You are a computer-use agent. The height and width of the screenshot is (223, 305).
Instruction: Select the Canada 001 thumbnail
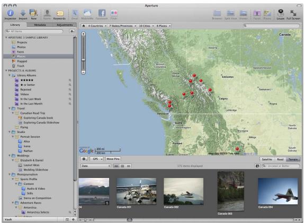click(136, 191)
